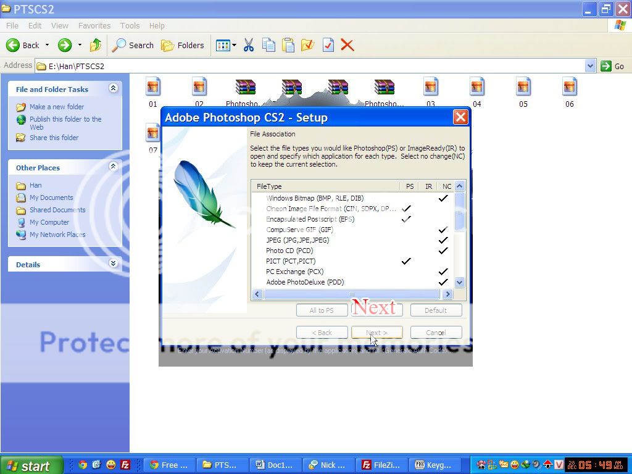Image resolution: width=632 pixels, height=474 pixels.
Task: Click Share this folder task
Action: tap(54, 138)
